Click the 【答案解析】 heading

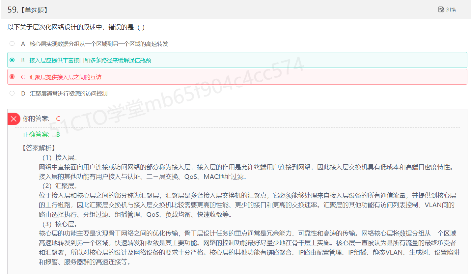click(x=39, y=148)
